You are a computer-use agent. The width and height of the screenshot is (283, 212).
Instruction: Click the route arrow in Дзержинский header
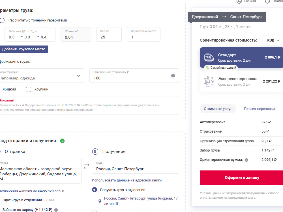pyautogui.click(x=224, y=17)
